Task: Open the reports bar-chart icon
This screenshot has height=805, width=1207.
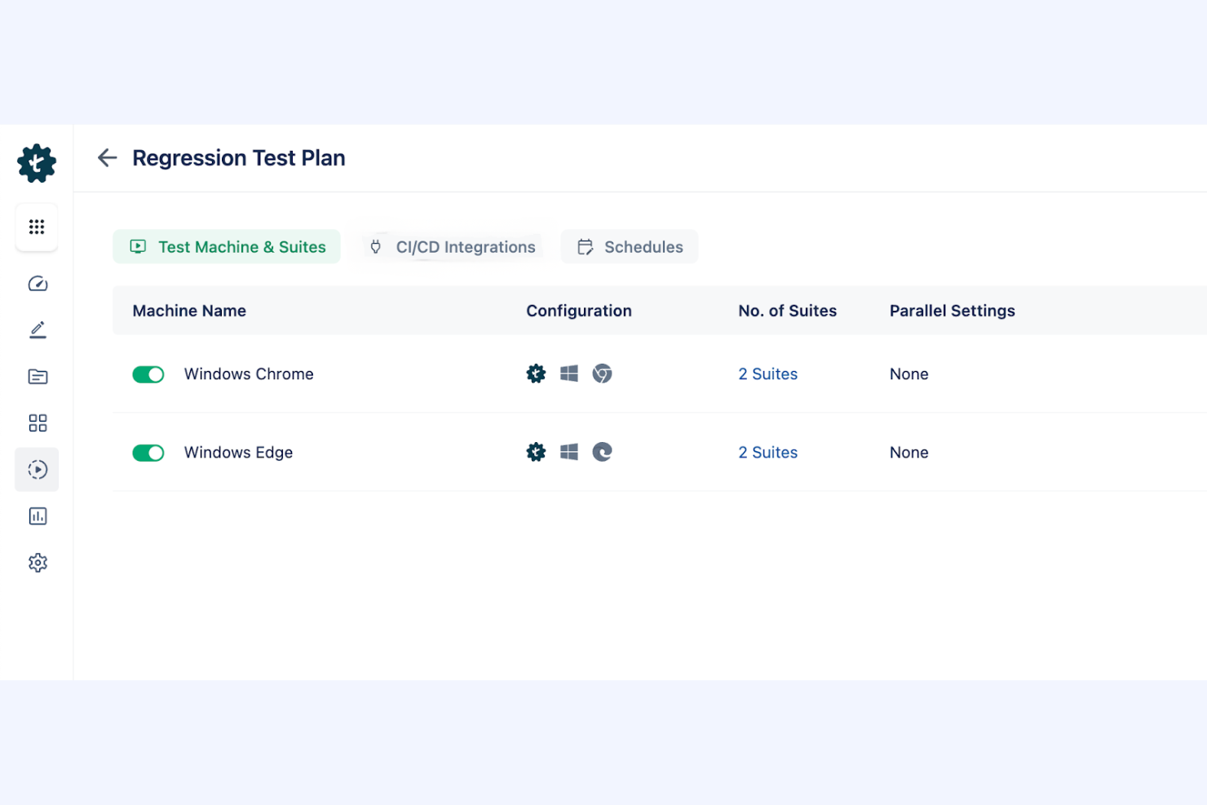Action: [37, 515]
